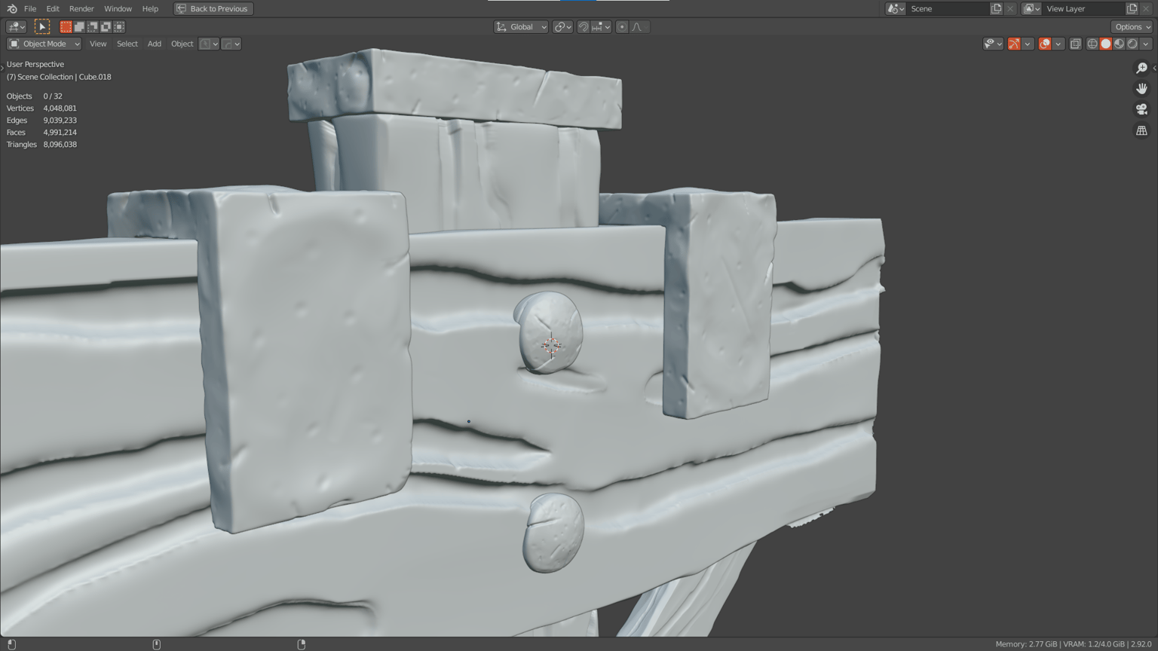
Task: Switch to rendered shading
Action: point(1132,44)
